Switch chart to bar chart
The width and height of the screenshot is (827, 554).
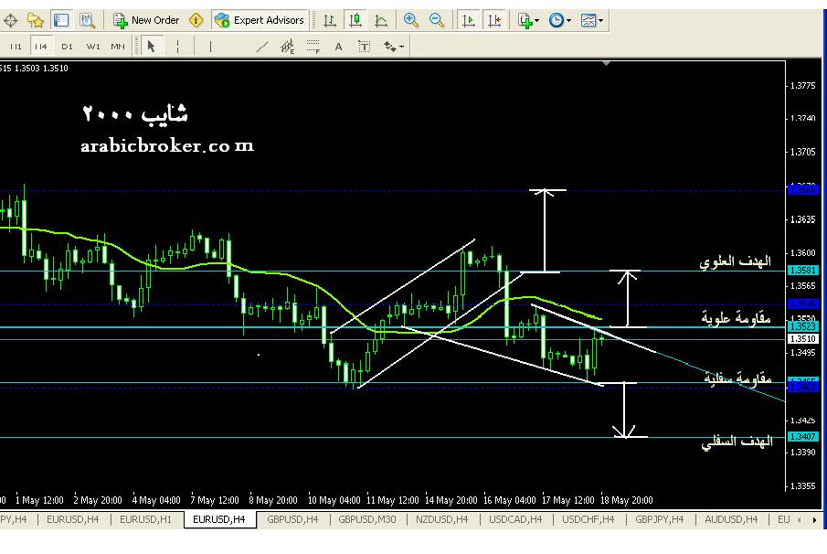pyautogui.click(x=330, y=21)
